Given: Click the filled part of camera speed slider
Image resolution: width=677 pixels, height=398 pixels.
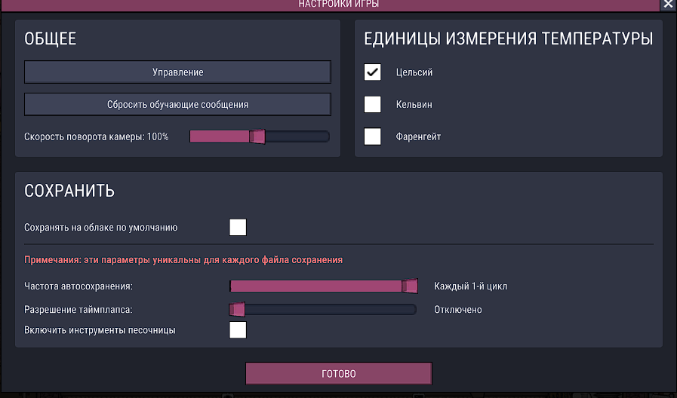Looking at the screenshot, I should (219, 136).
